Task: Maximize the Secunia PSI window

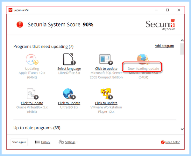Action: tap(167, 10)
